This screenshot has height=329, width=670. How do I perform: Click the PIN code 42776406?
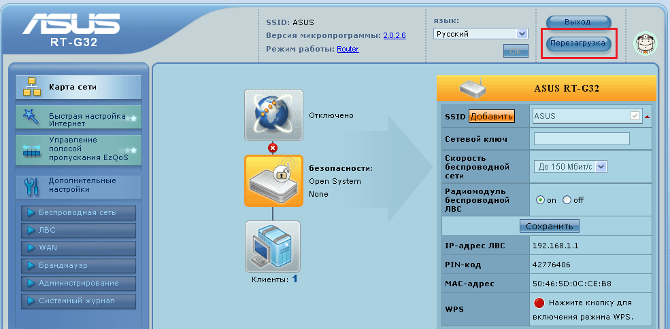(x=551, y=265)
